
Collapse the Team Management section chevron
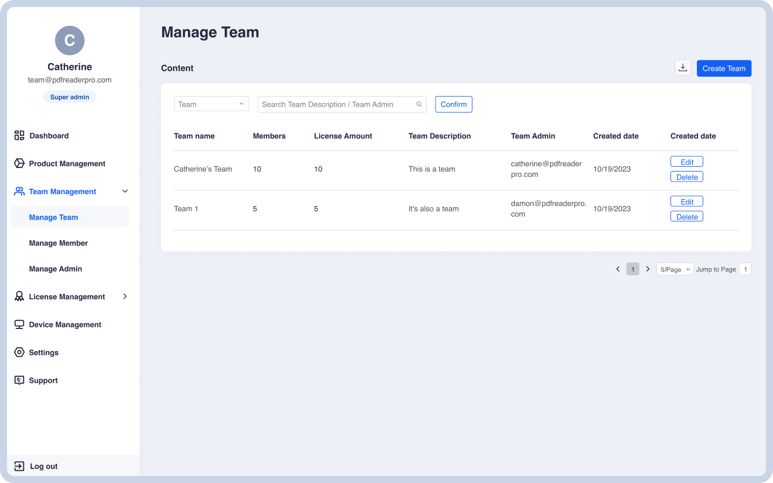tap(125, 191)
